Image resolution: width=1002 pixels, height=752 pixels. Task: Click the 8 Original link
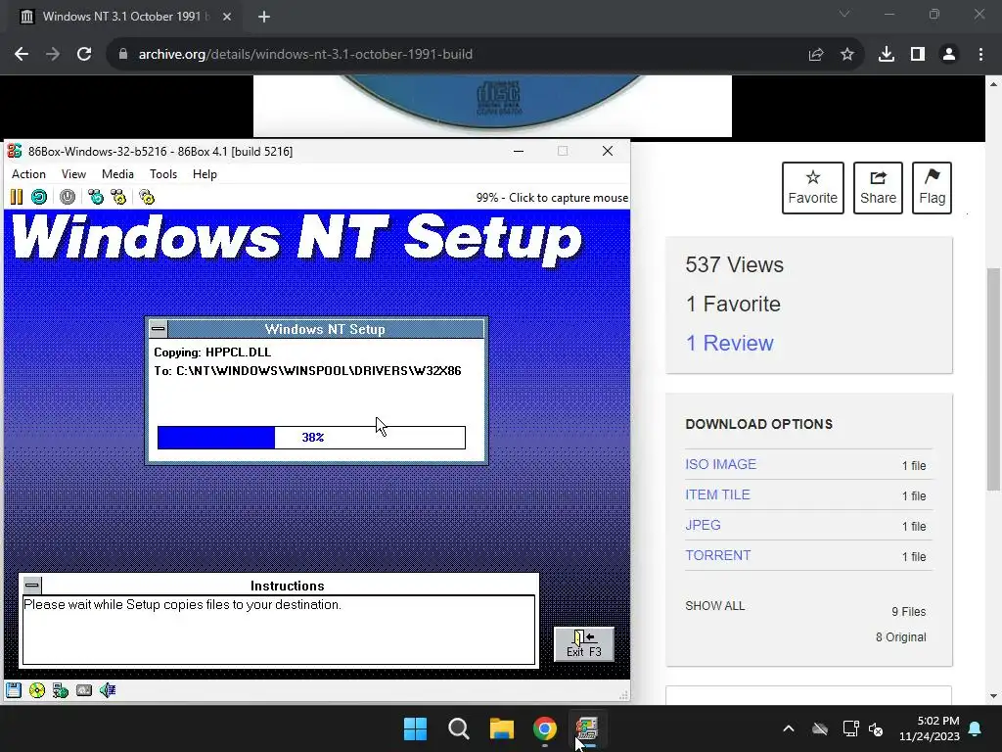901,637
